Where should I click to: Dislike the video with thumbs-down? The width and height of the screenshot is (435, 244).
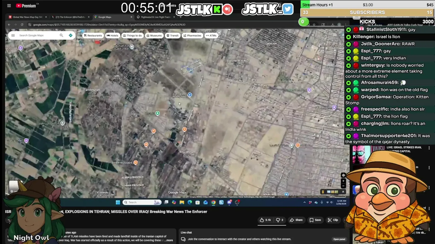pos(279,220)
